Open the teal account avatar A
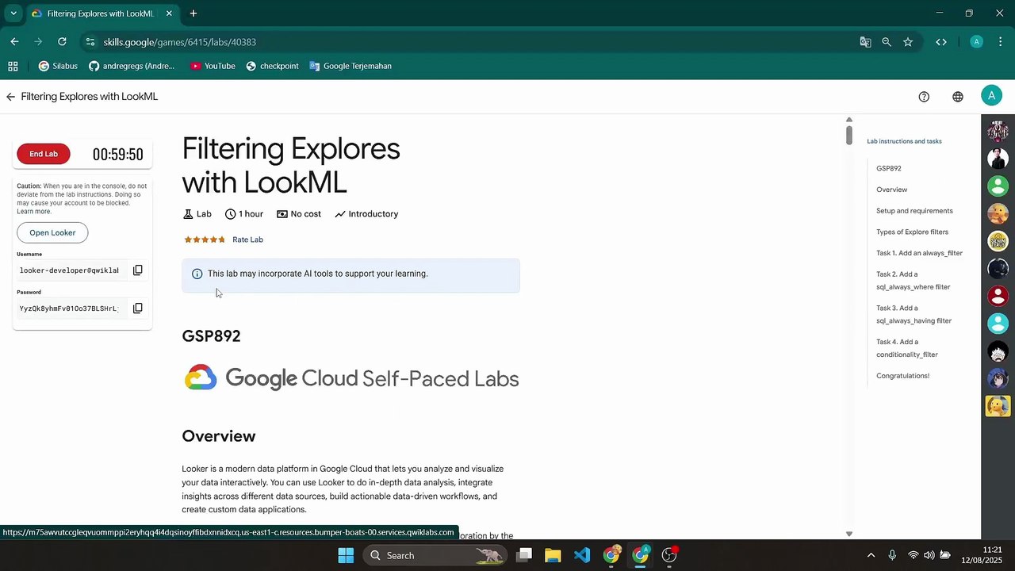 click(x=991, y=96)
